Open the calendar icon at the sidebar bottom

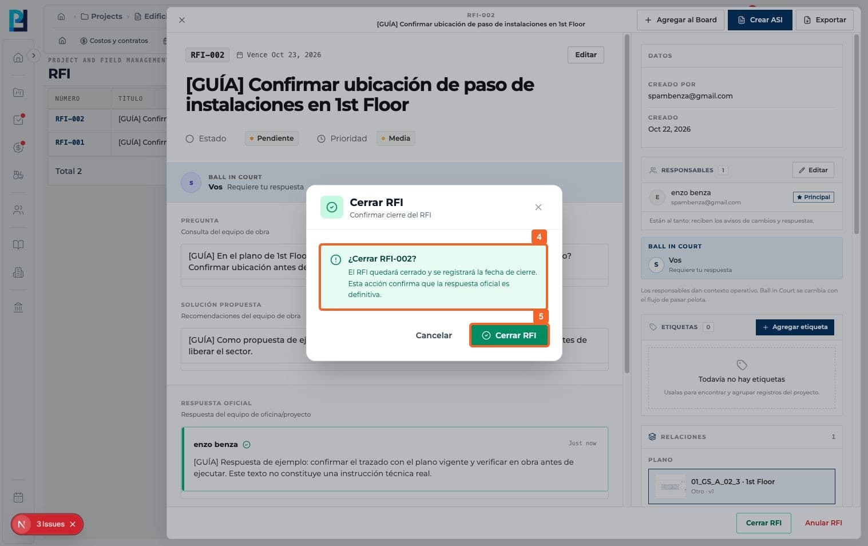(18, 497)
